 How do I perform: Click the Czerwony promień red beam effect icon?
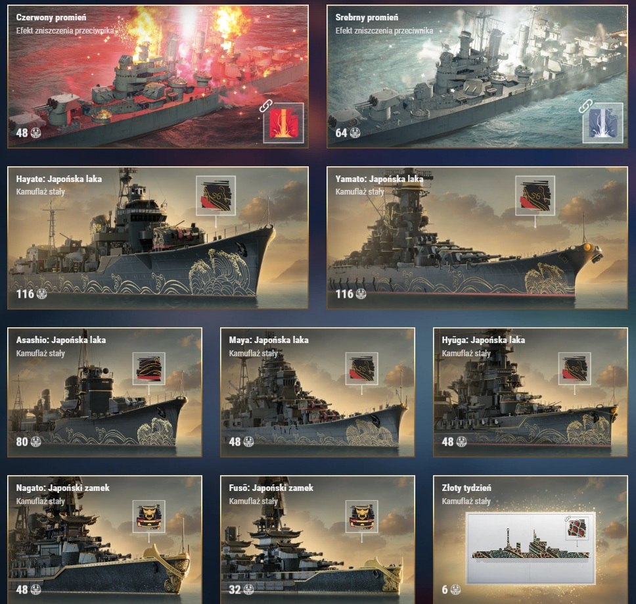click(284, 123)
